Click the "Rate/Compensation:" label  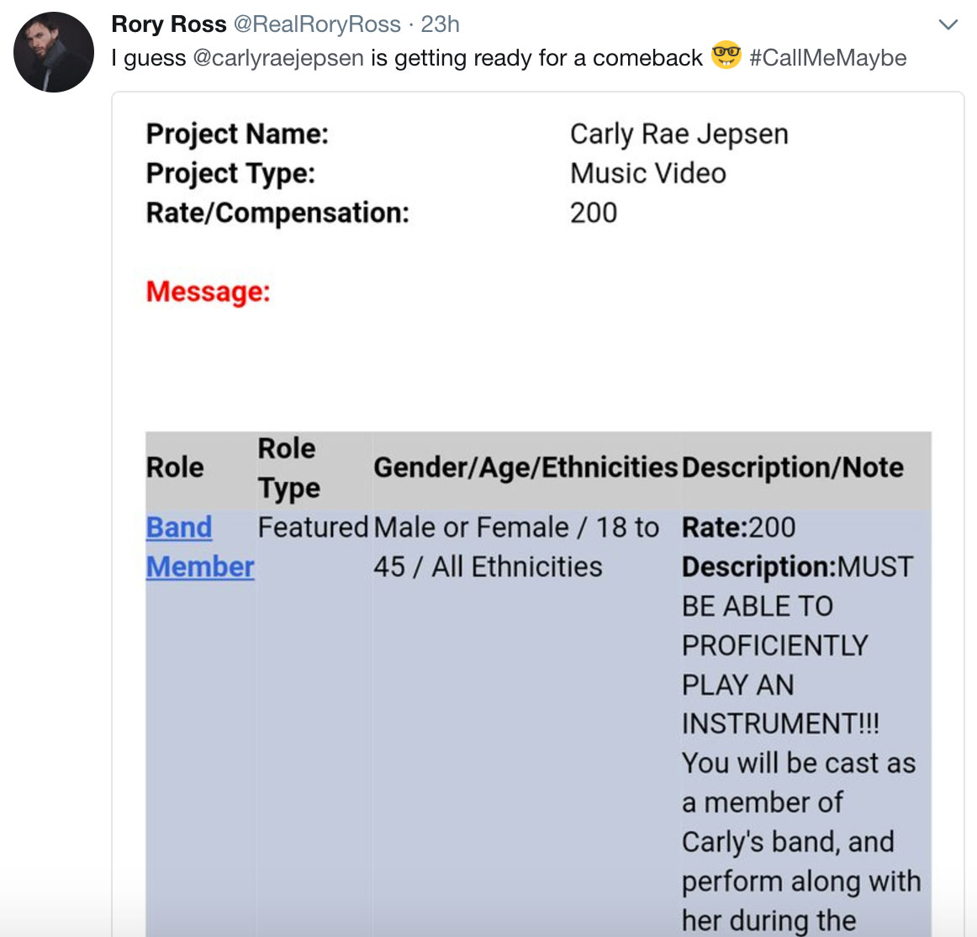(277, 213)
